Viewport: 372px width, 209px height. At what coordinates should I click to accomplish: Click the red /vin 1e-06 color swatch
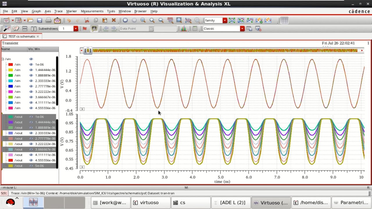pos(10,64)
